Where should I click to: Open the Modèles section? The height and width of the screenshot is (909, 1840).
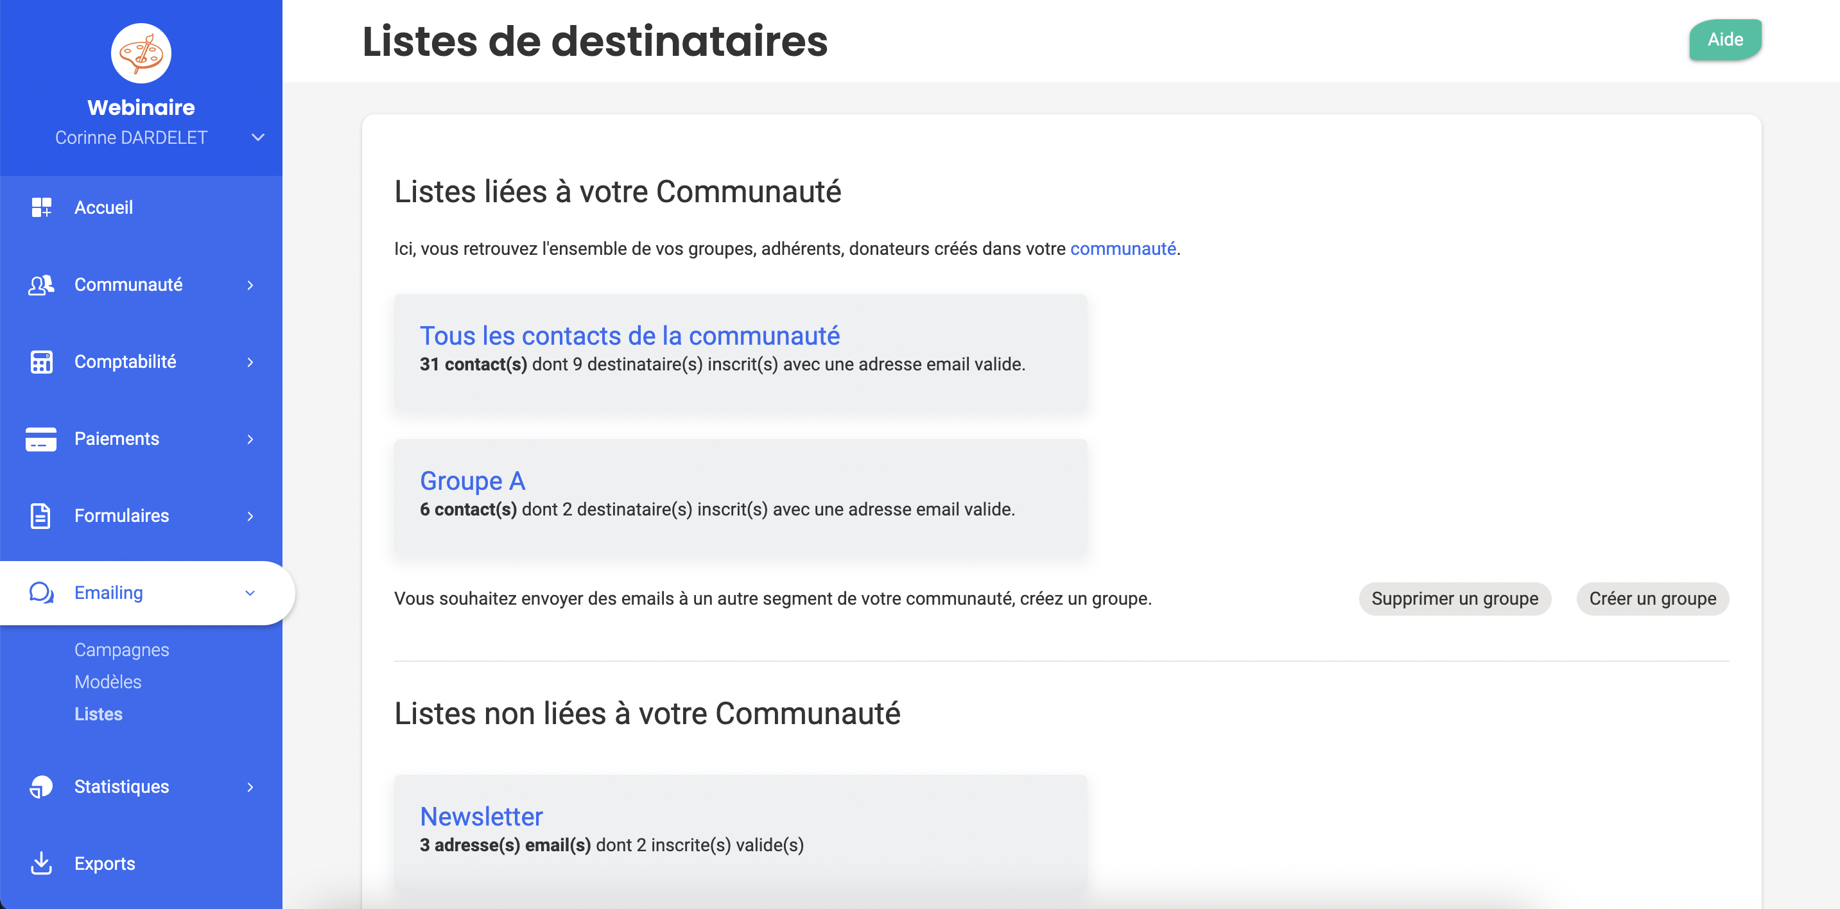[107, 682]
